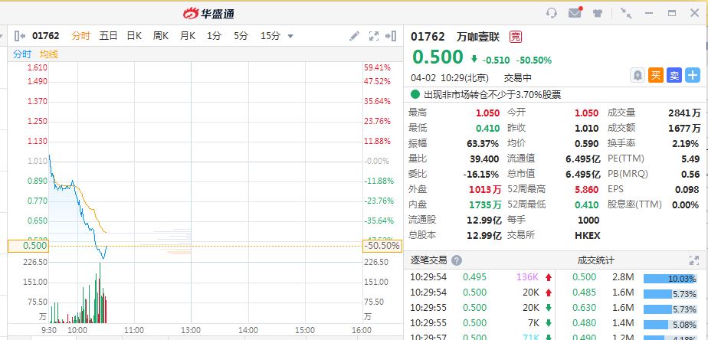This screenshot has width=708, height=340.
Task: Add stock to watchlist with plus icon
Action: click(693, 75)
